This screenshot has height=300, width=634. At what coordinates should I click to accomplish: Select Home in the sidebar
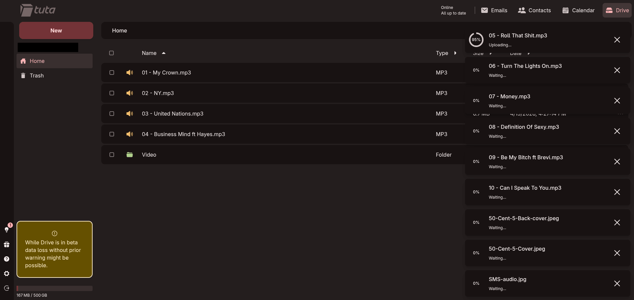click(36, 61)
